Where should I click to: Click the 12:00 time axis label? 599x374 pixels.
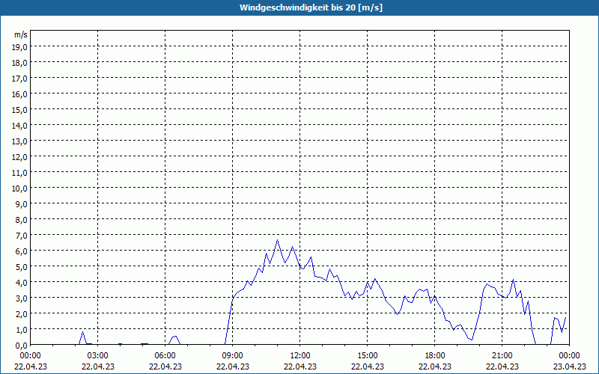click(x=300, y=356)
